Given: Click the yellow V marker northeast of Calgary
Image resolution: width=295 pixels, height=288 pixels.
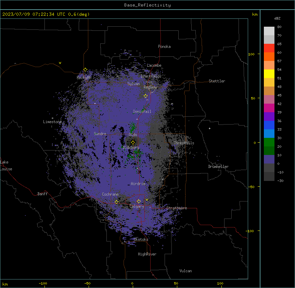Looking at the screenshot, I should click(147, 200).
